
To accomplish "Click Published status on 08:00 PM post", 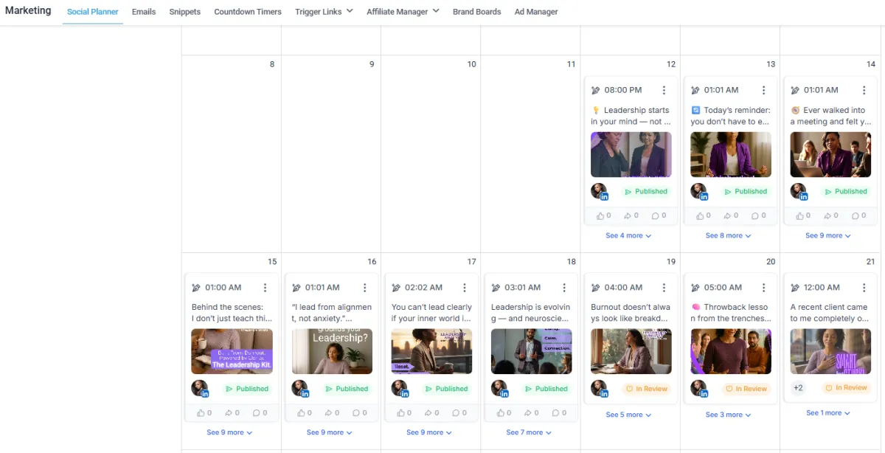I will (x=645, y=192).
